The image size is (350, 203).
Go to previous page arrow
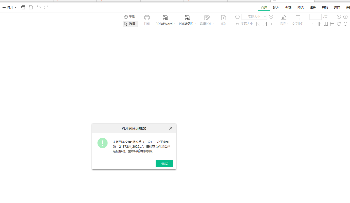pos(339,17)
